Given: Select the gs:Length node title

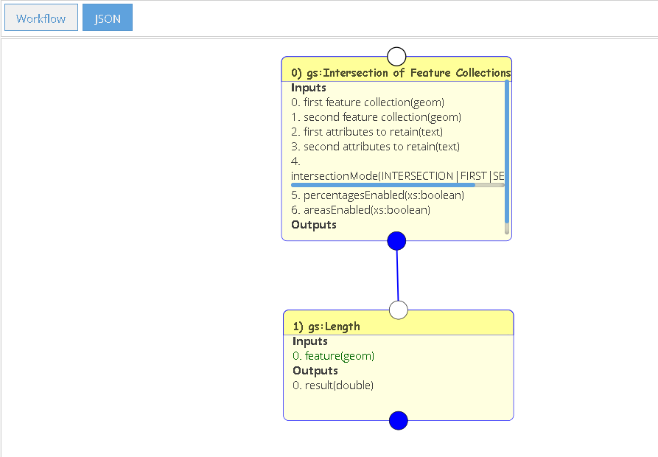Looking at the screenshot, I should point(326,327).
